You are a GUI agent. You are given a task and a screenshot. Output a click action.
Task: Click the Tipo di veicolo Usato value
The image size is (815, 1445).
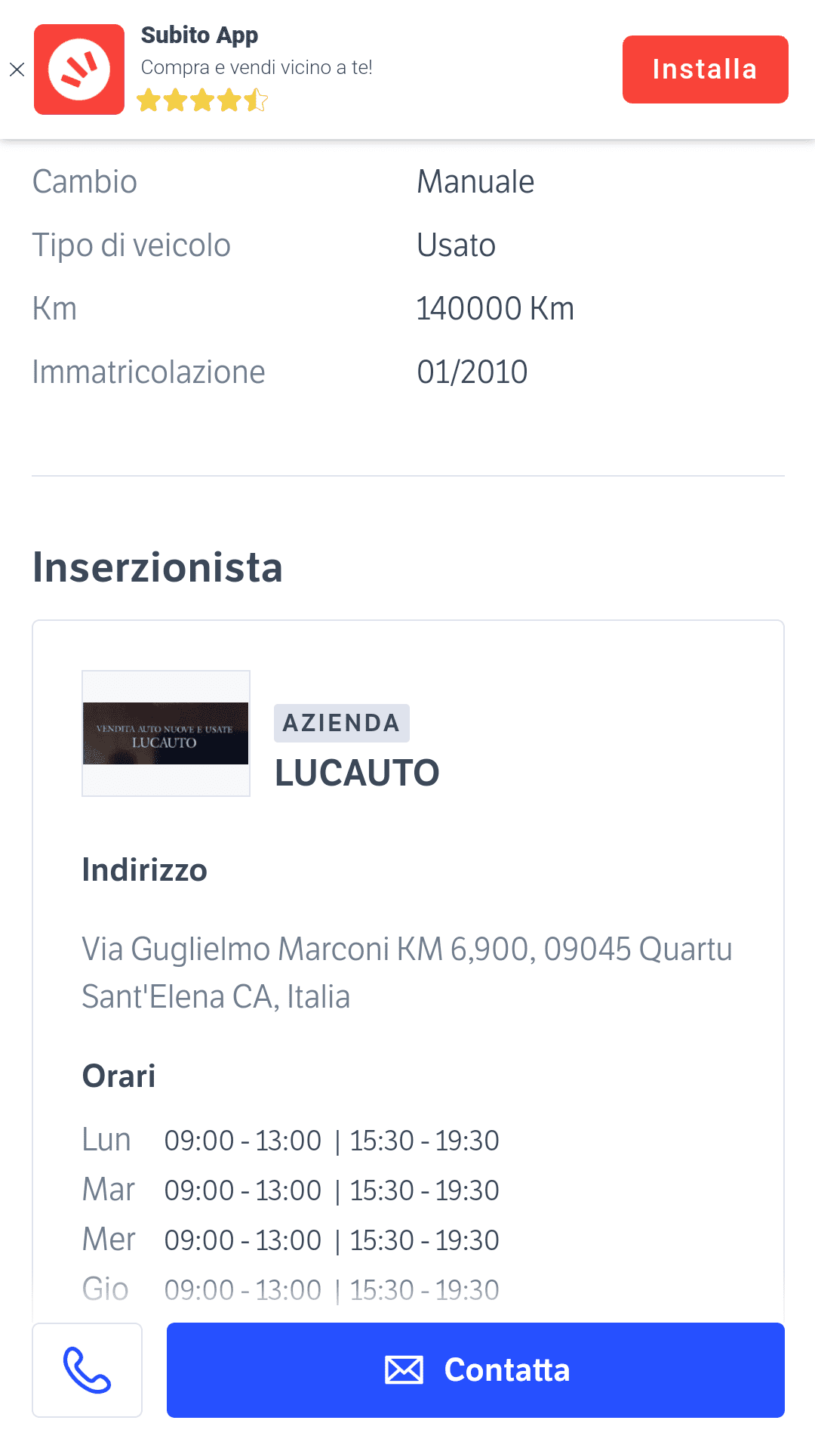tap(456, 245)
